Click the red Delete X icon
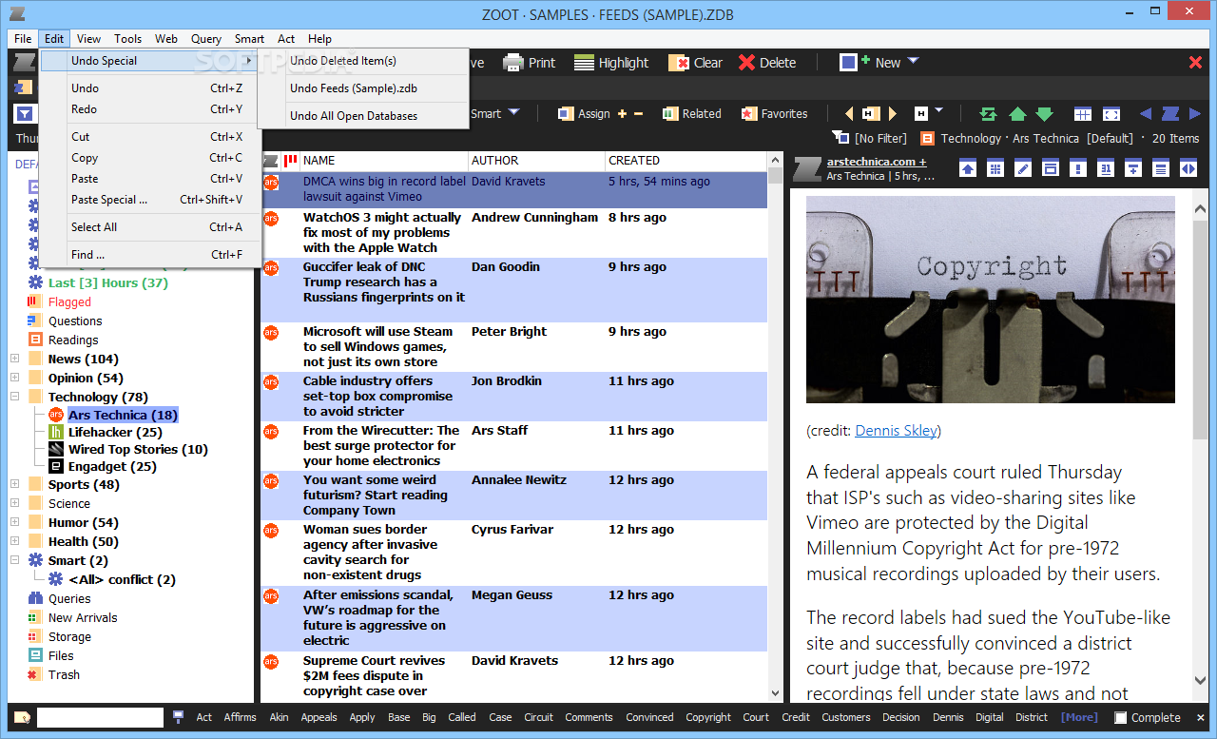The width and height of the screenshot is (1217, 739). (746, 63)
